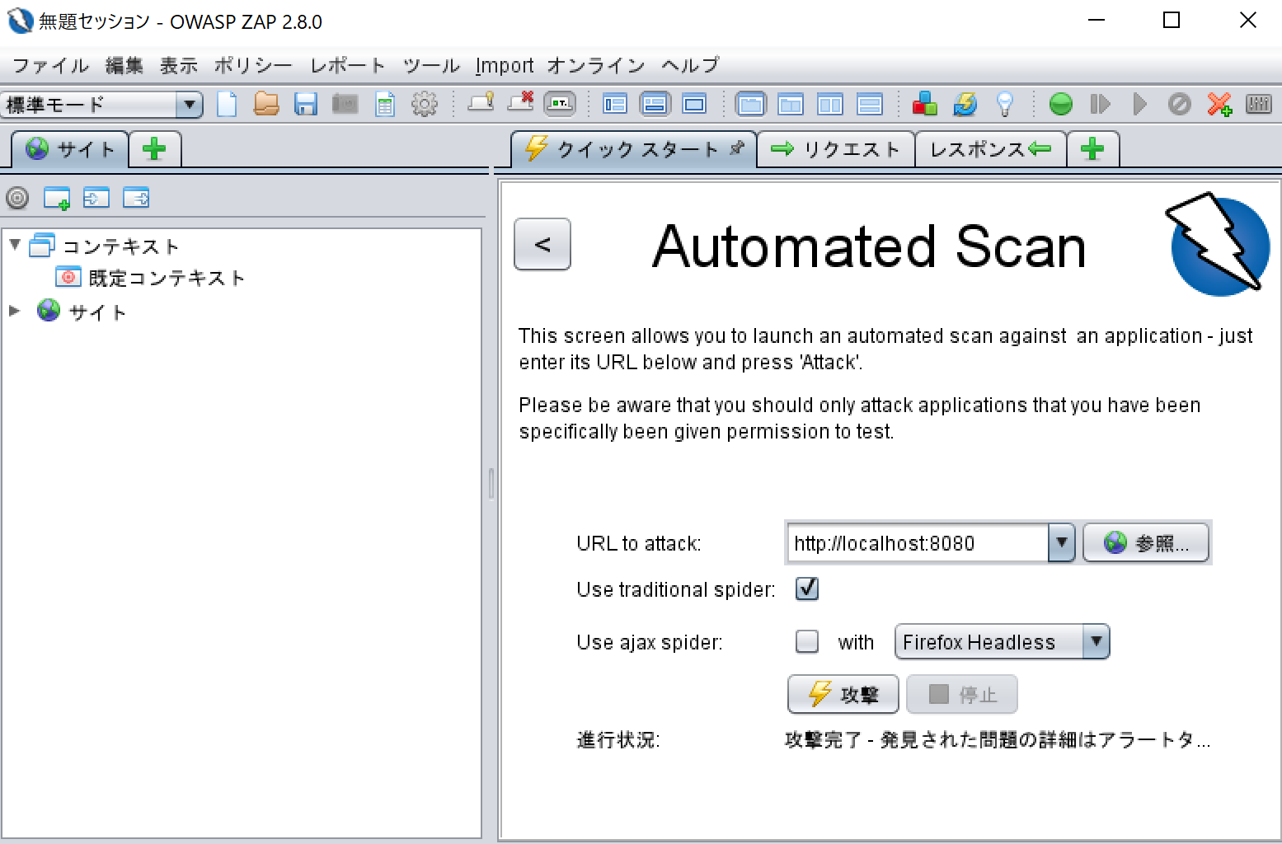Click inside the URL to attack field

tap(915, 542)
